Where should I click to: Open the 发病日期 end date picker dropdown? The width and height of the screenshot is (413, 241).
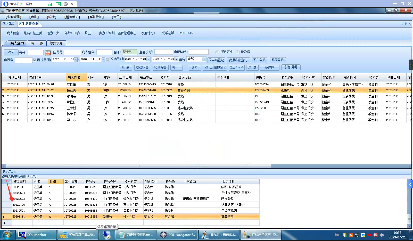tap(176, 59)
